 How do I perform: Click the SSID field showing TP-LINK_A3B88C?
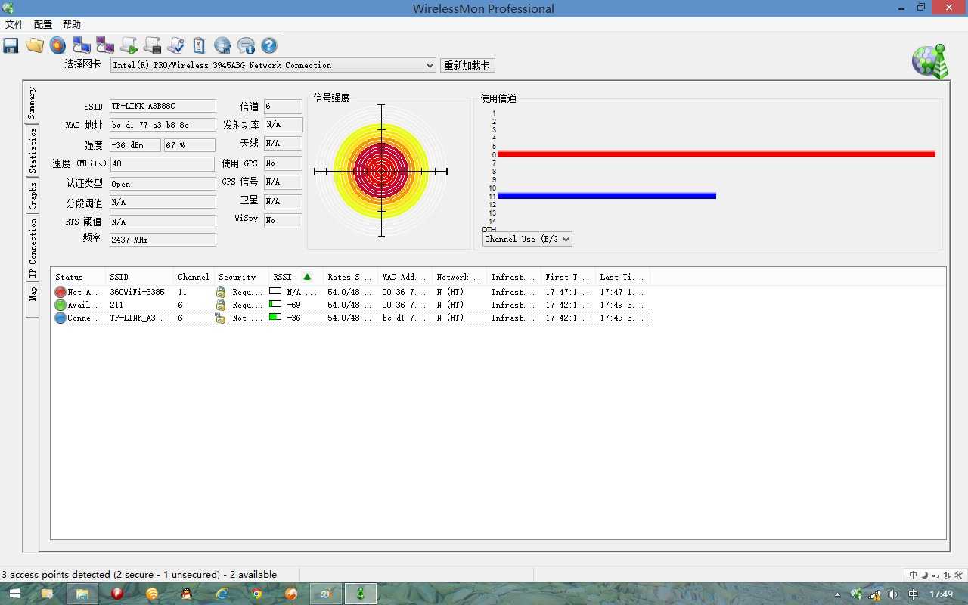(x=163, y=107)
